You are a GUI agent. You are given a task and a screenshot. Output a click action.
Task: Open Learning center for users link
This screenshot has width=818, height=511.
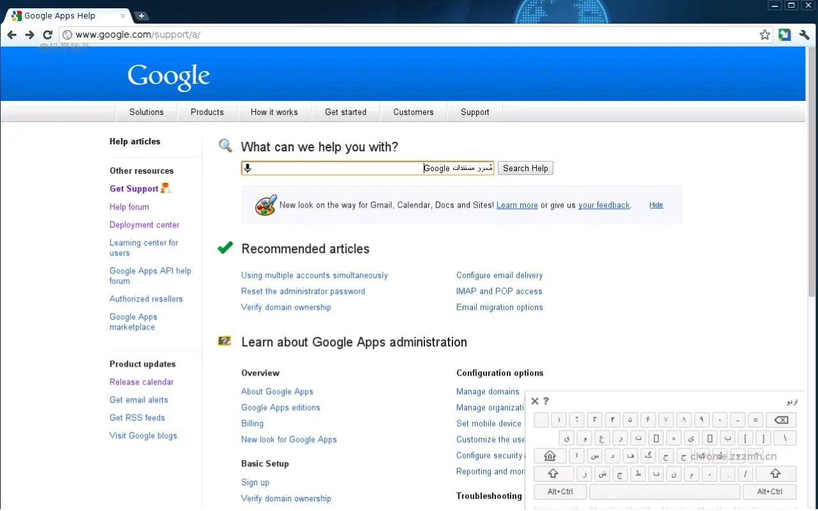tap(144, 248)
